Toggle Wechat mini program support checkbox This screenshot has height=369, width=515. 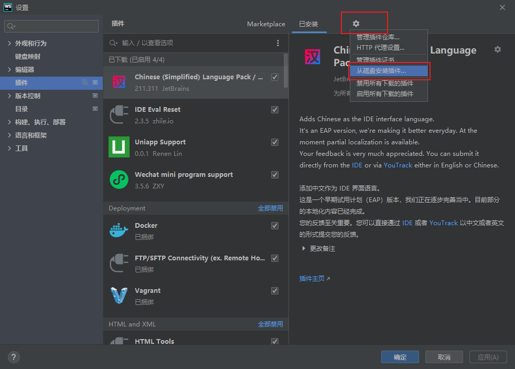click(x=275, y=175)
